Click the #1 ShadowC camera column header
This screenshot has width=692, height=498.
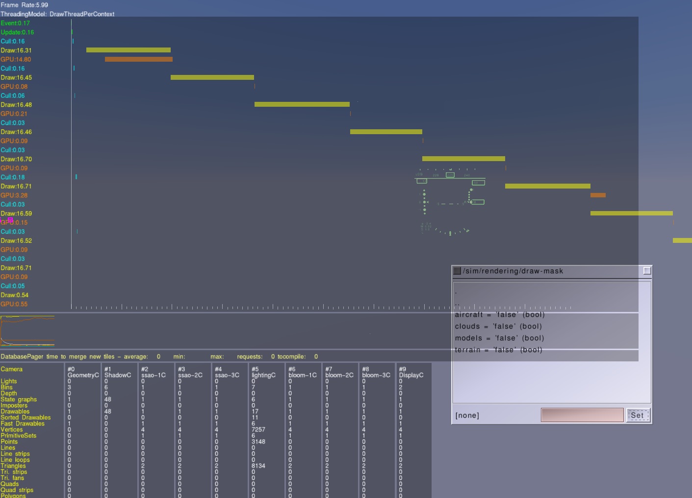click(x=118, y=372)
